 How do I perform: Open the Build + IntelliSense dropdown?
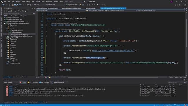[61, 82]
